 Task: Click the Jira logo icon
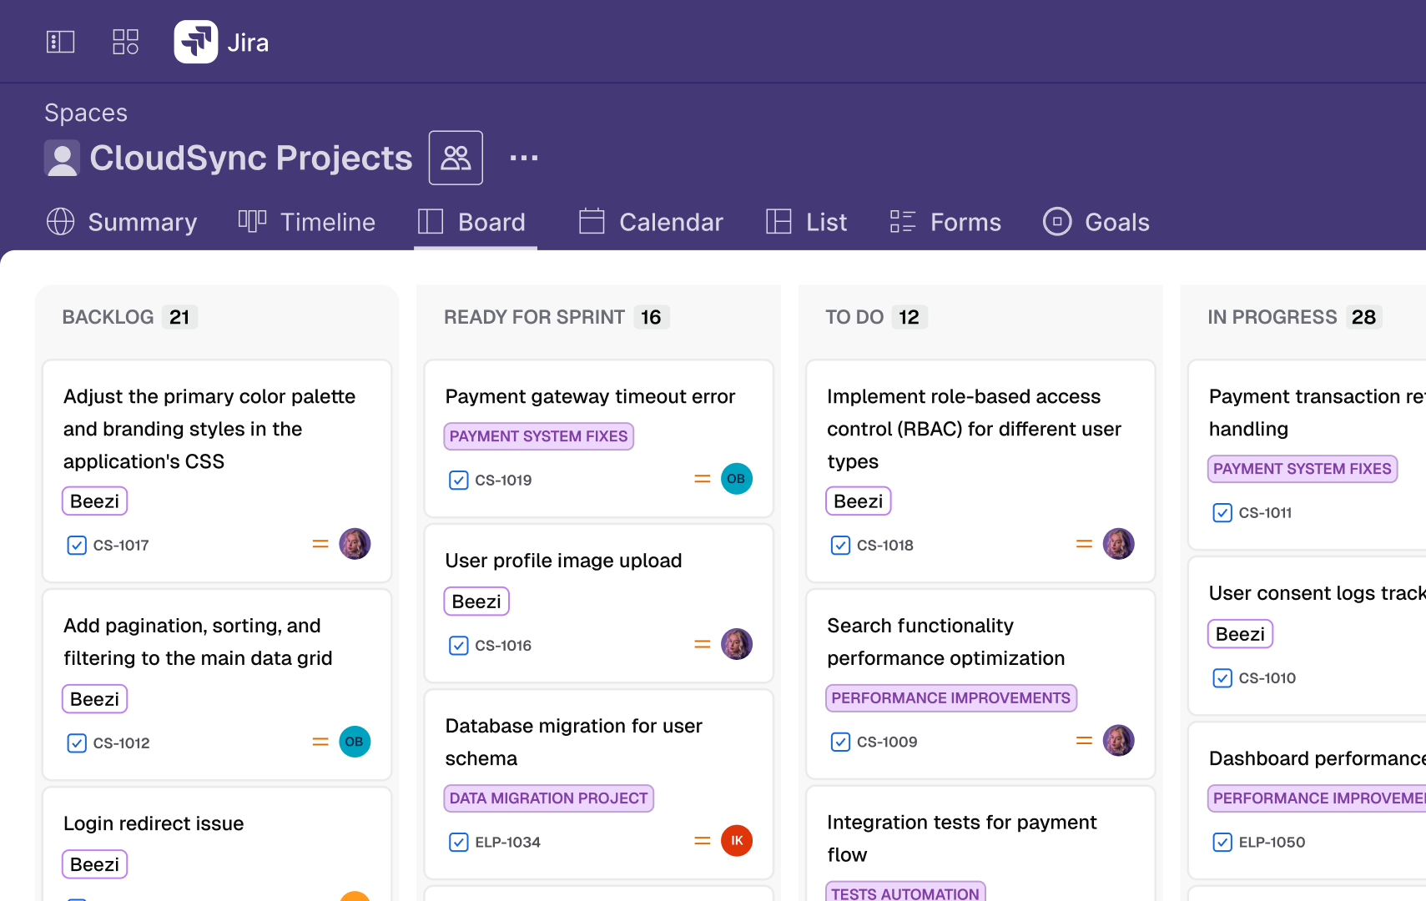coord(195,42)
